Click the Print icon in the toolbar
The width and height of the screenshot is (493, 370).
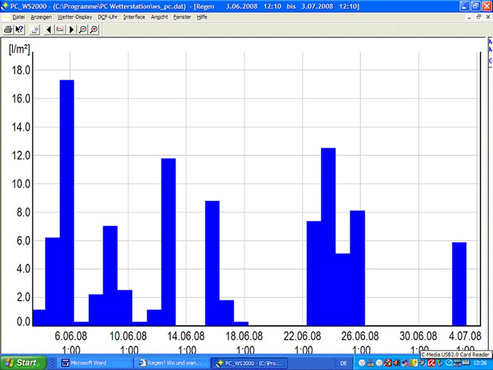coord(7,29)
